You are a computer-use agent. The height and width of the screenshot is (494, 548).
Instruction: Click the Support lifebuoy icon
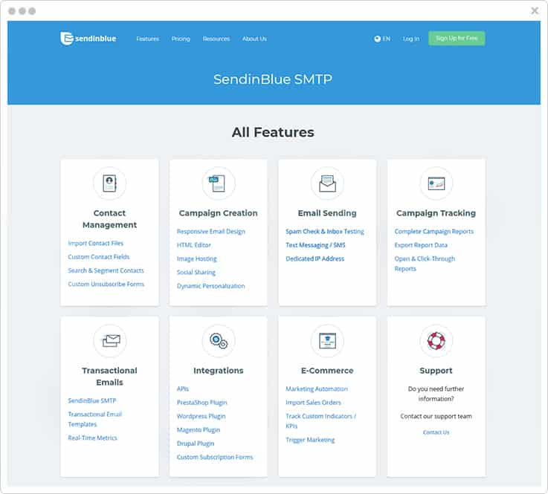pos(436,341)
